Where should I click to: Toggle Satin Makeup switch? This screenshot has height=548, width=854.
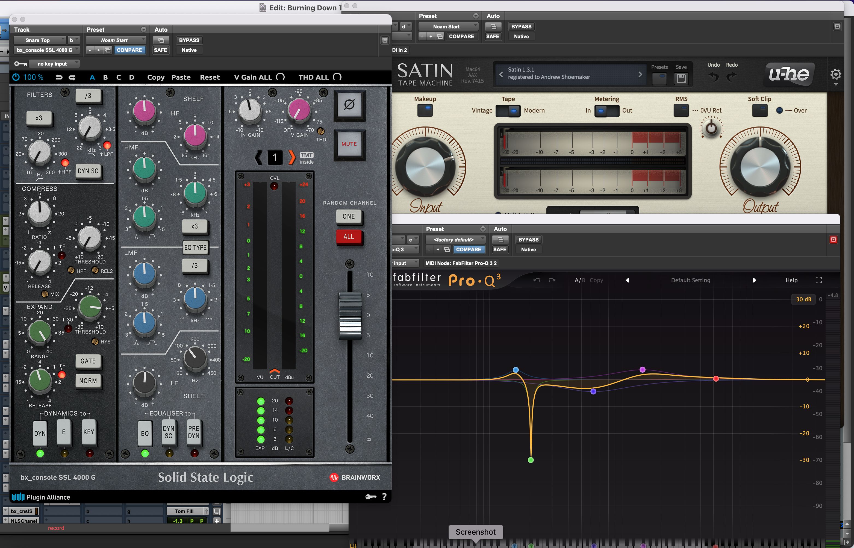tap(425, 110)
